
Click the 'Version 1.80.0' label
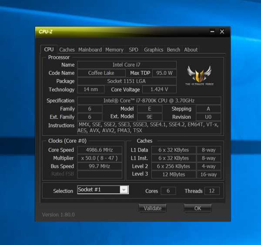(58, 215)
